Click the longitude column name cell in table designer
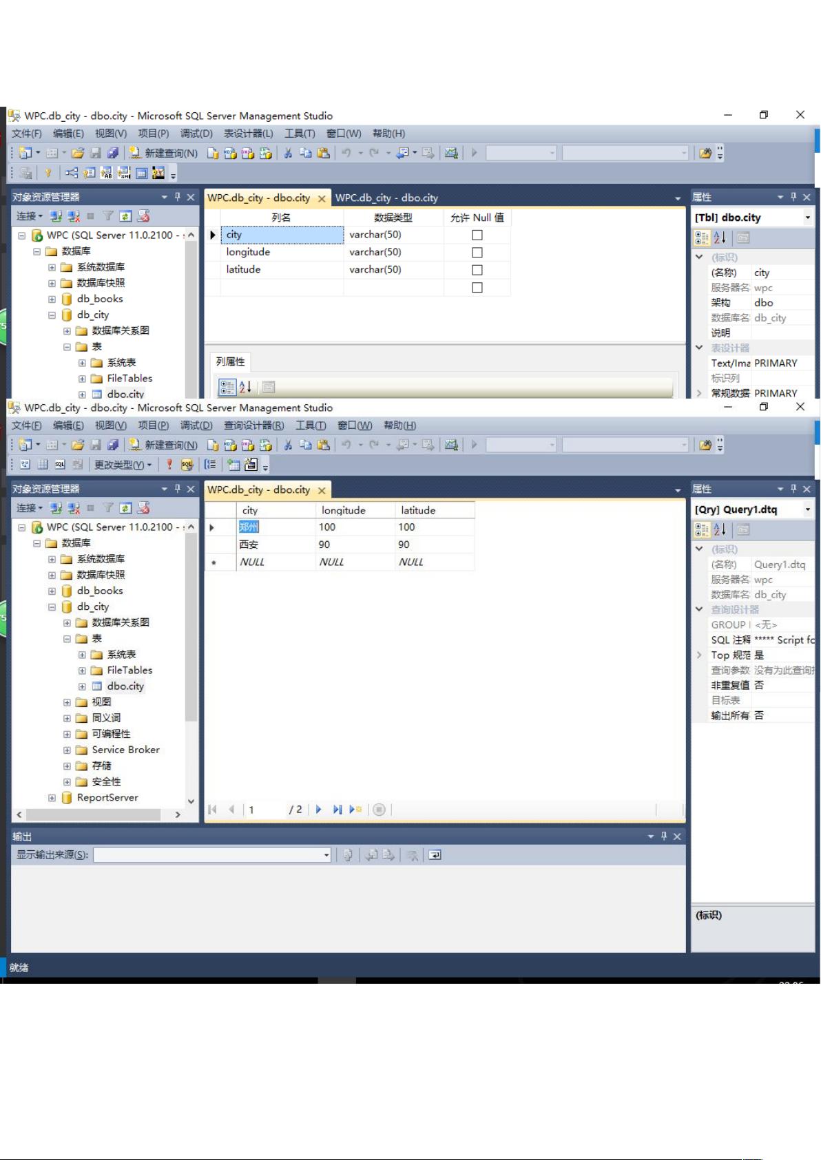 282,253
